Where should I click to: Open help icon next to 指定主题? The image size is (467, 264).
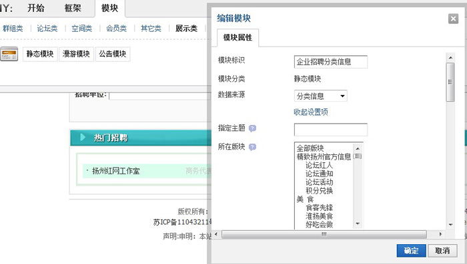coord(252,128)
